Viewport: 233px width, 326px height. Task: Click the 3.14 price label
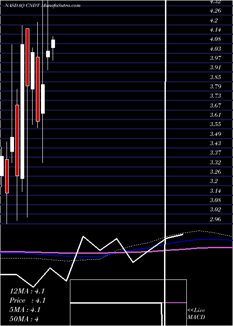pos(215,190)
